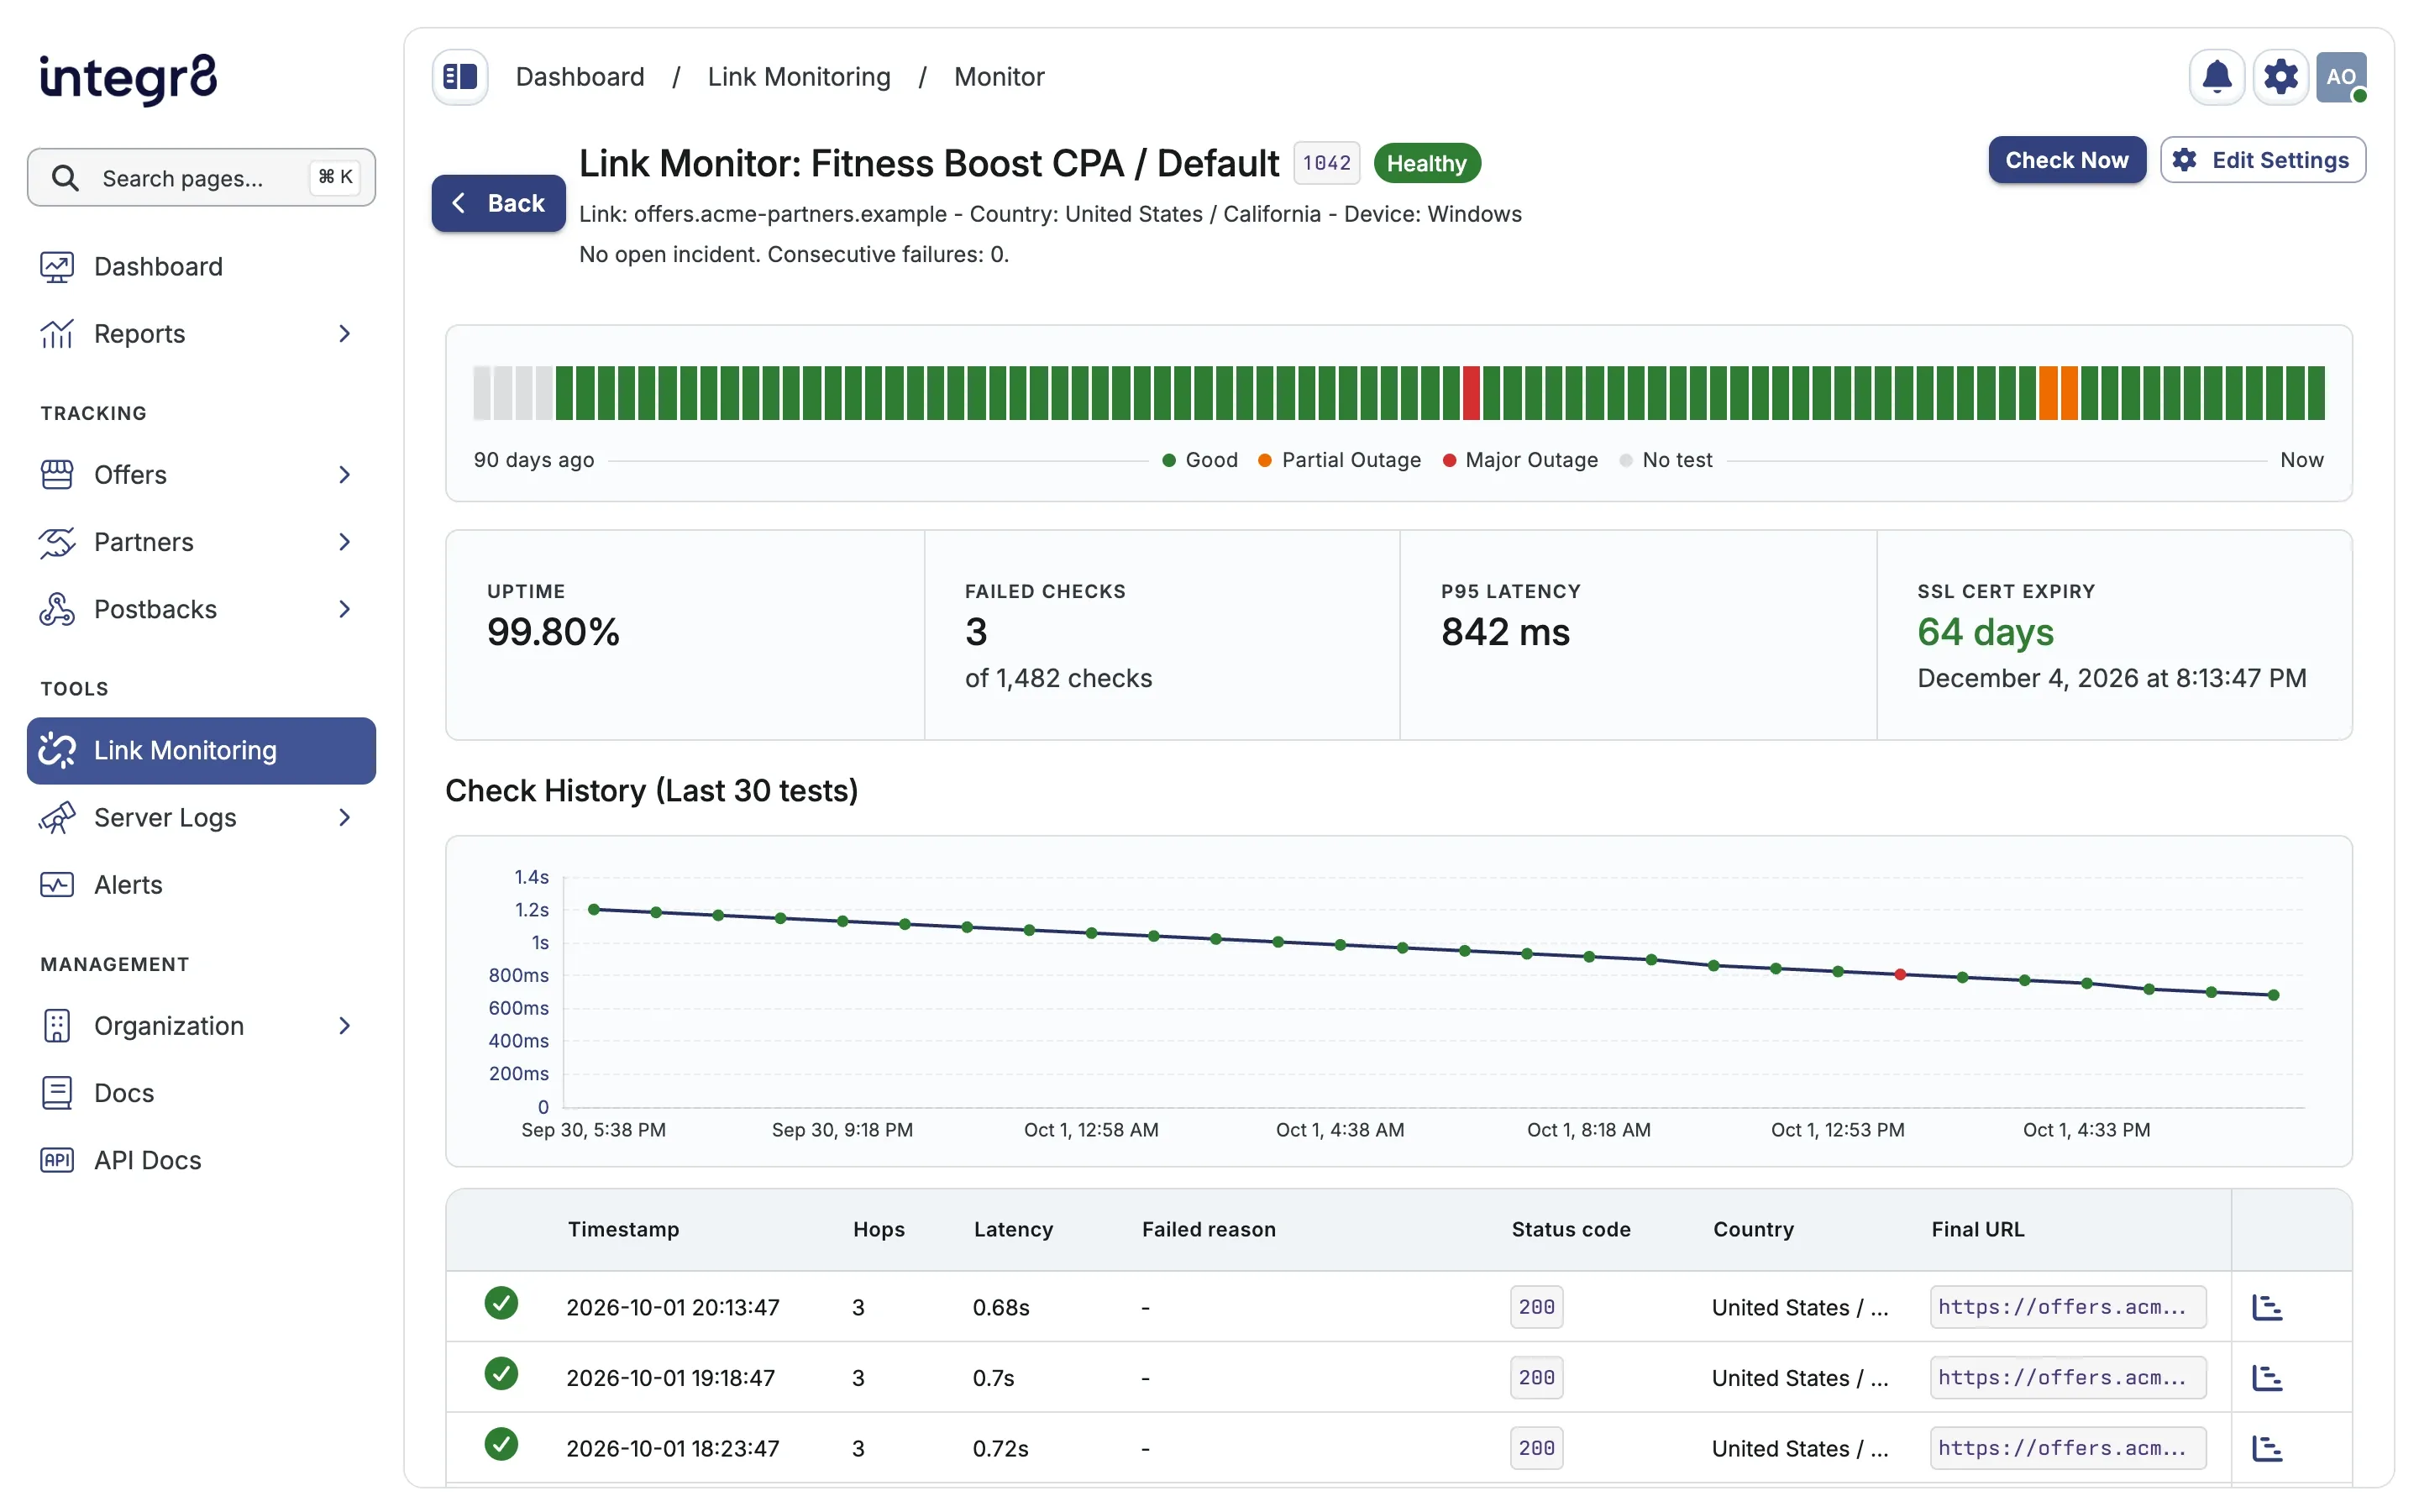Screen dimensions: 2419x1512
Task: Select Link Monitoring in sidebar
Action: [201, 751]
